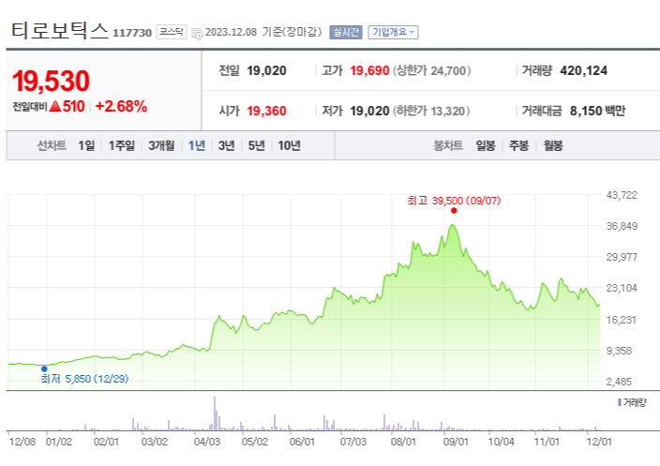Click the stock code 117730
The image size is (660, 466).
(132, 33)
